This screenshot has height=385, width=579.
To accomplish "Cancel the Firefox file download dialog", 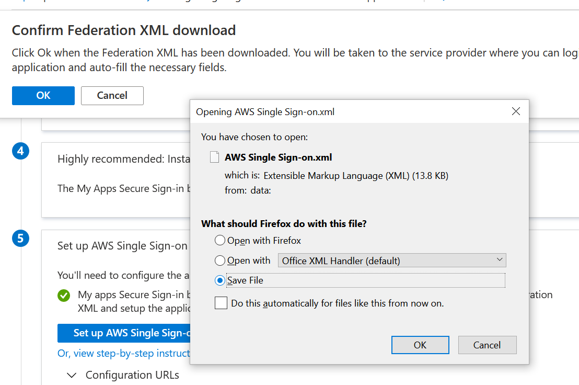I will (x=487, y=345).
